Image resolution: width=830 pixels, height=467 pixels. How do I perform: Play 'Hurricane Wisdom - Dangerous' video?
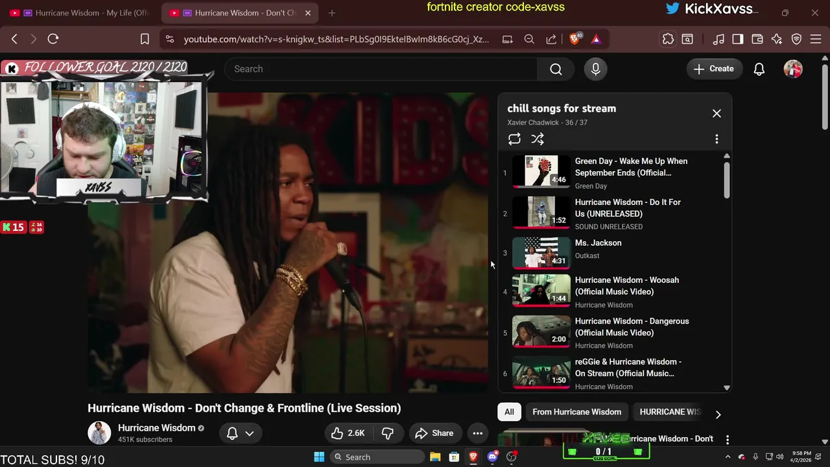(611, 333)
